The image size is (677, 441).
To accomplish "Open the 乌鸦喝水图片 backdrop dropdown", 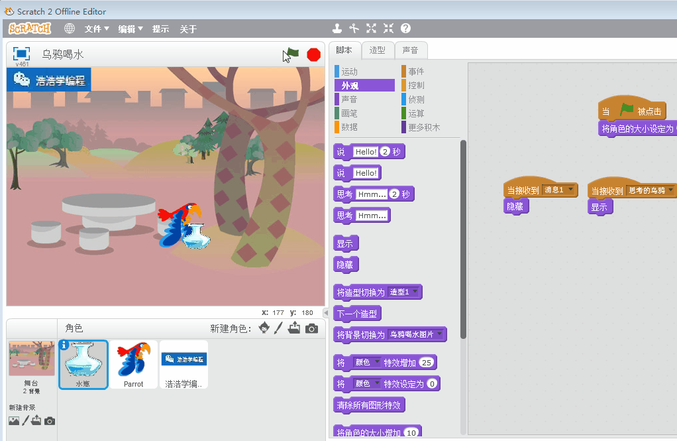I will tap(439, 335).
